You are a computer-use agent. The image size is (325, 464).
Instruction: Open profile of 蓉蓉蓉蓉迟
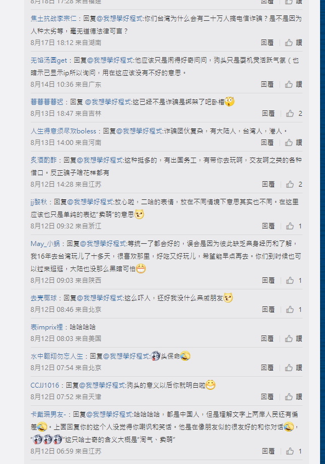pos(47,102)
